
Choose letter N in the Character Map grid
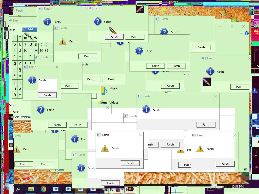pyautogui.click(x=41, y=51)
